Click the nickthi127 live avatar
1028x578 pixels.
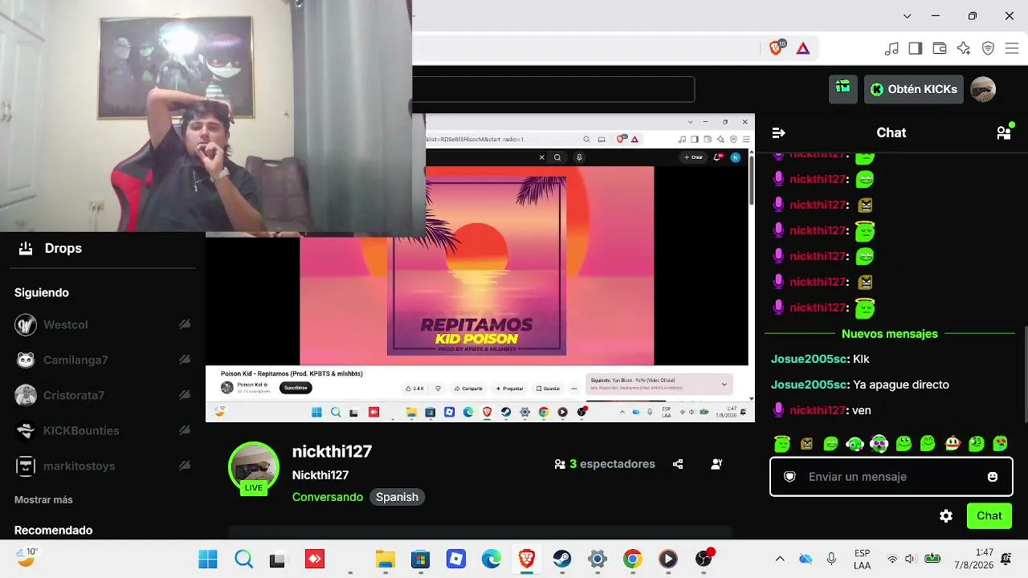(x=254, y=468)
